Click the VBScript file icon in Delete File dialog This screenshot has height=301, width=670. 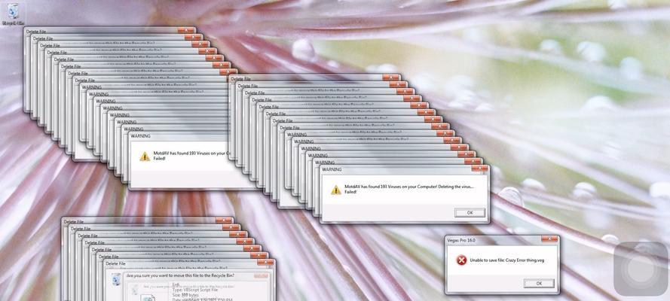(148, 296)
